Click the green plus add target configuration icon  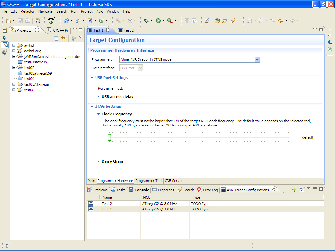coord(294,190)
